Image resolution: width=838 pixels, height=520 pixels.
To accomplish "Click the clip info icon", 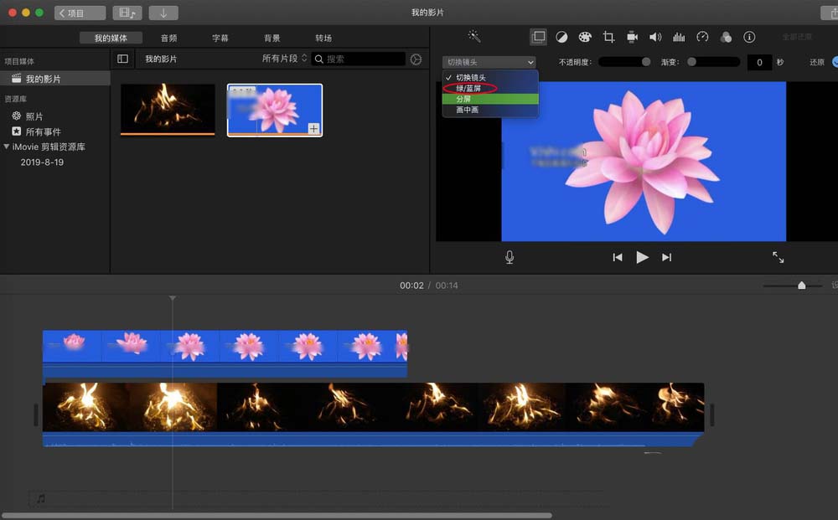I will [x=749, y=37].
